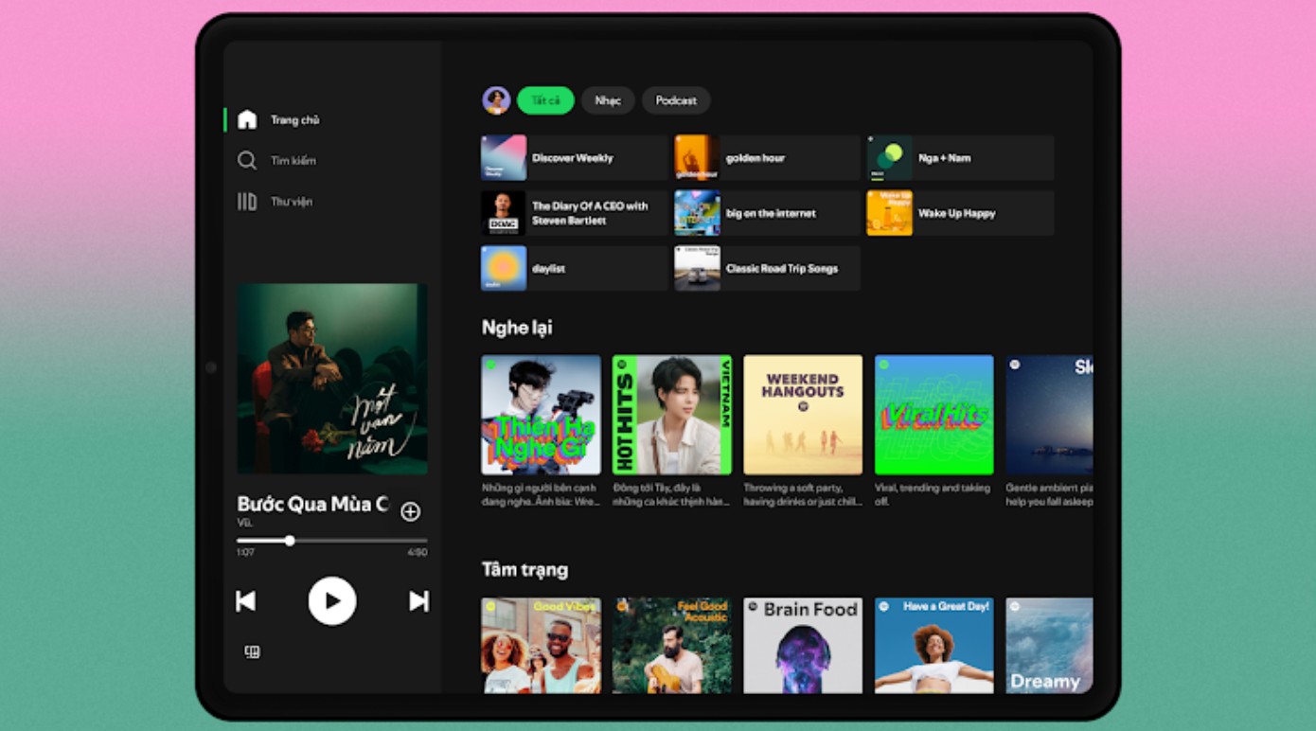Open the Viral Hits playlist cover
This screenshot has width=1316, height=731.
[934, 415]
